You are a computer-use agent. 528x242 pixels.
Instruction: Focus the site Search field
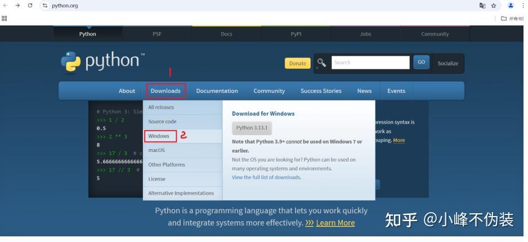pos(370,62)
